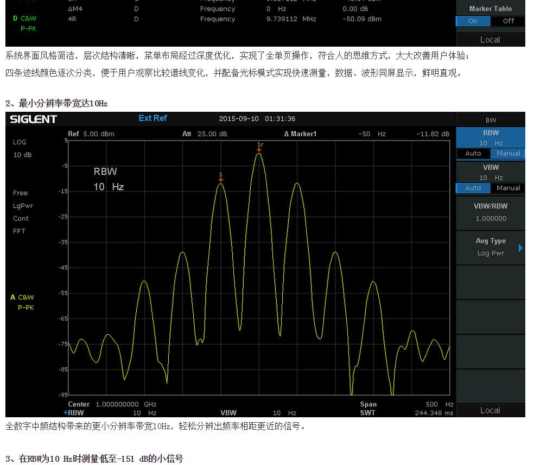Click the green trace D C&W indicator
Viewport: 534px width, 465px height.
pyautogui.click(x=24, y=18)
